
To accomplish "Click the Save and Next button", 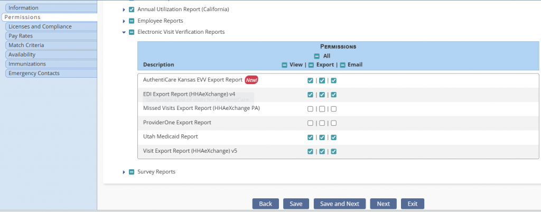I will (340, 204).
